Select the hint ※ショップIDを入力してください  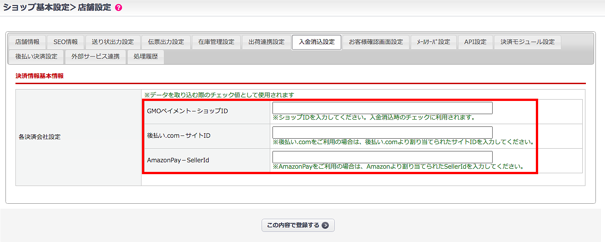[374, 117]
